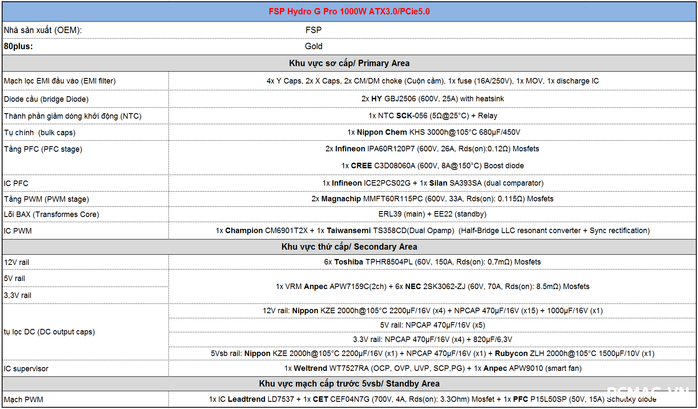The width and height of the screenshot is (698, 409).
Task: Click the Infineon IPA60R120P7 Mosfets line
Action: (432, 149)
